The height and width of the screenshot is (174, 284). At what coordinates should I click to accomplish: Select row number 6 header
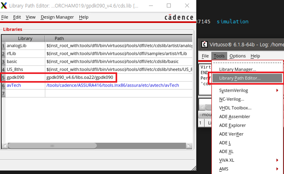tap(3, 85)
